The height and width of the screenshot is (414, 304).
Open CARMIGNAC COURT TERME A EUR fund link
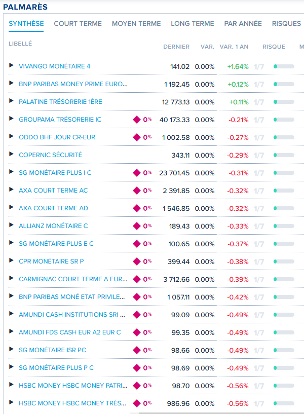pyautogui.click(x=73, y=279)
